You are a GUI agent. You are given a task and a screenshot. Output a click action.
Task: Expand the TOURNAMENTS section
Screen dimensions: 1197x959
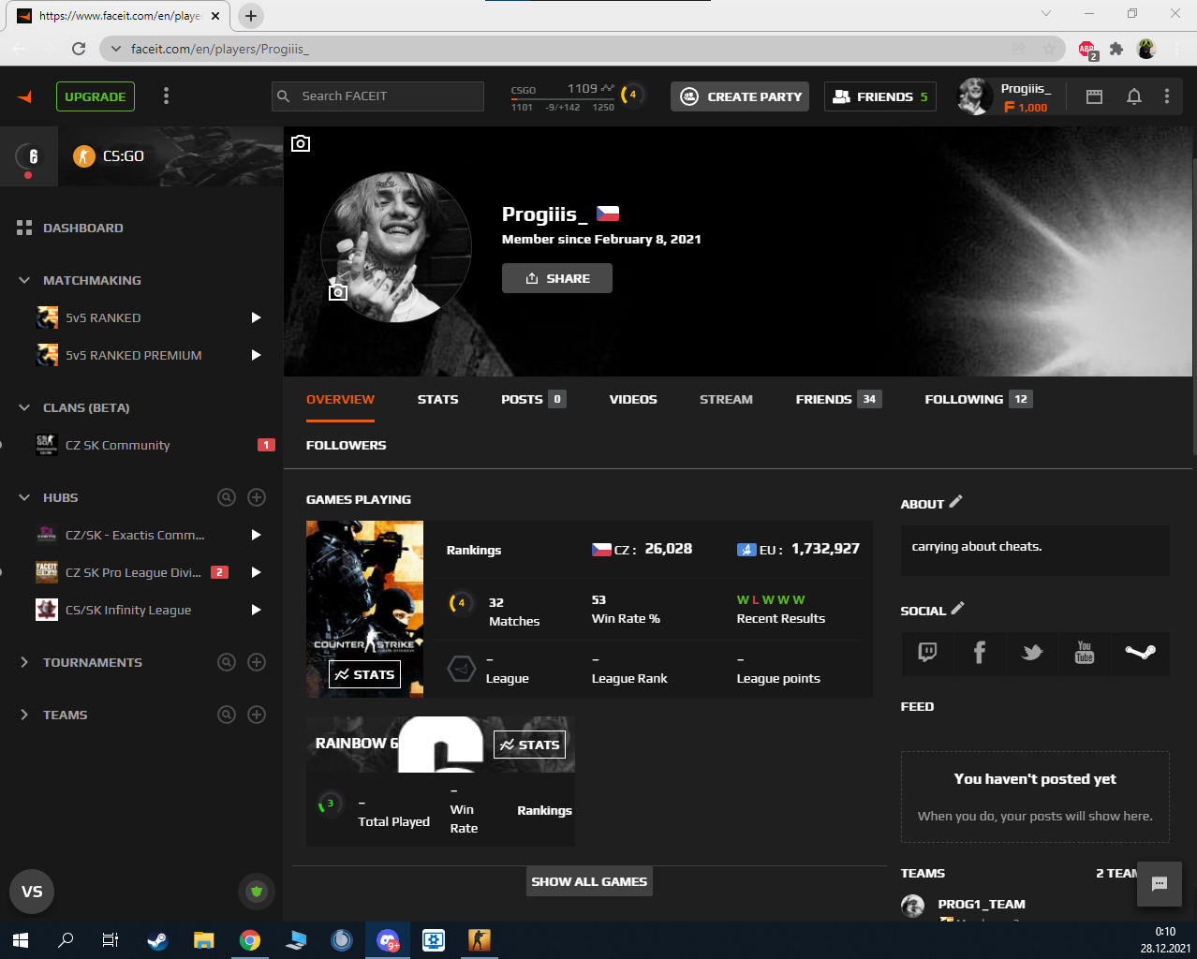tap(24, 662)
